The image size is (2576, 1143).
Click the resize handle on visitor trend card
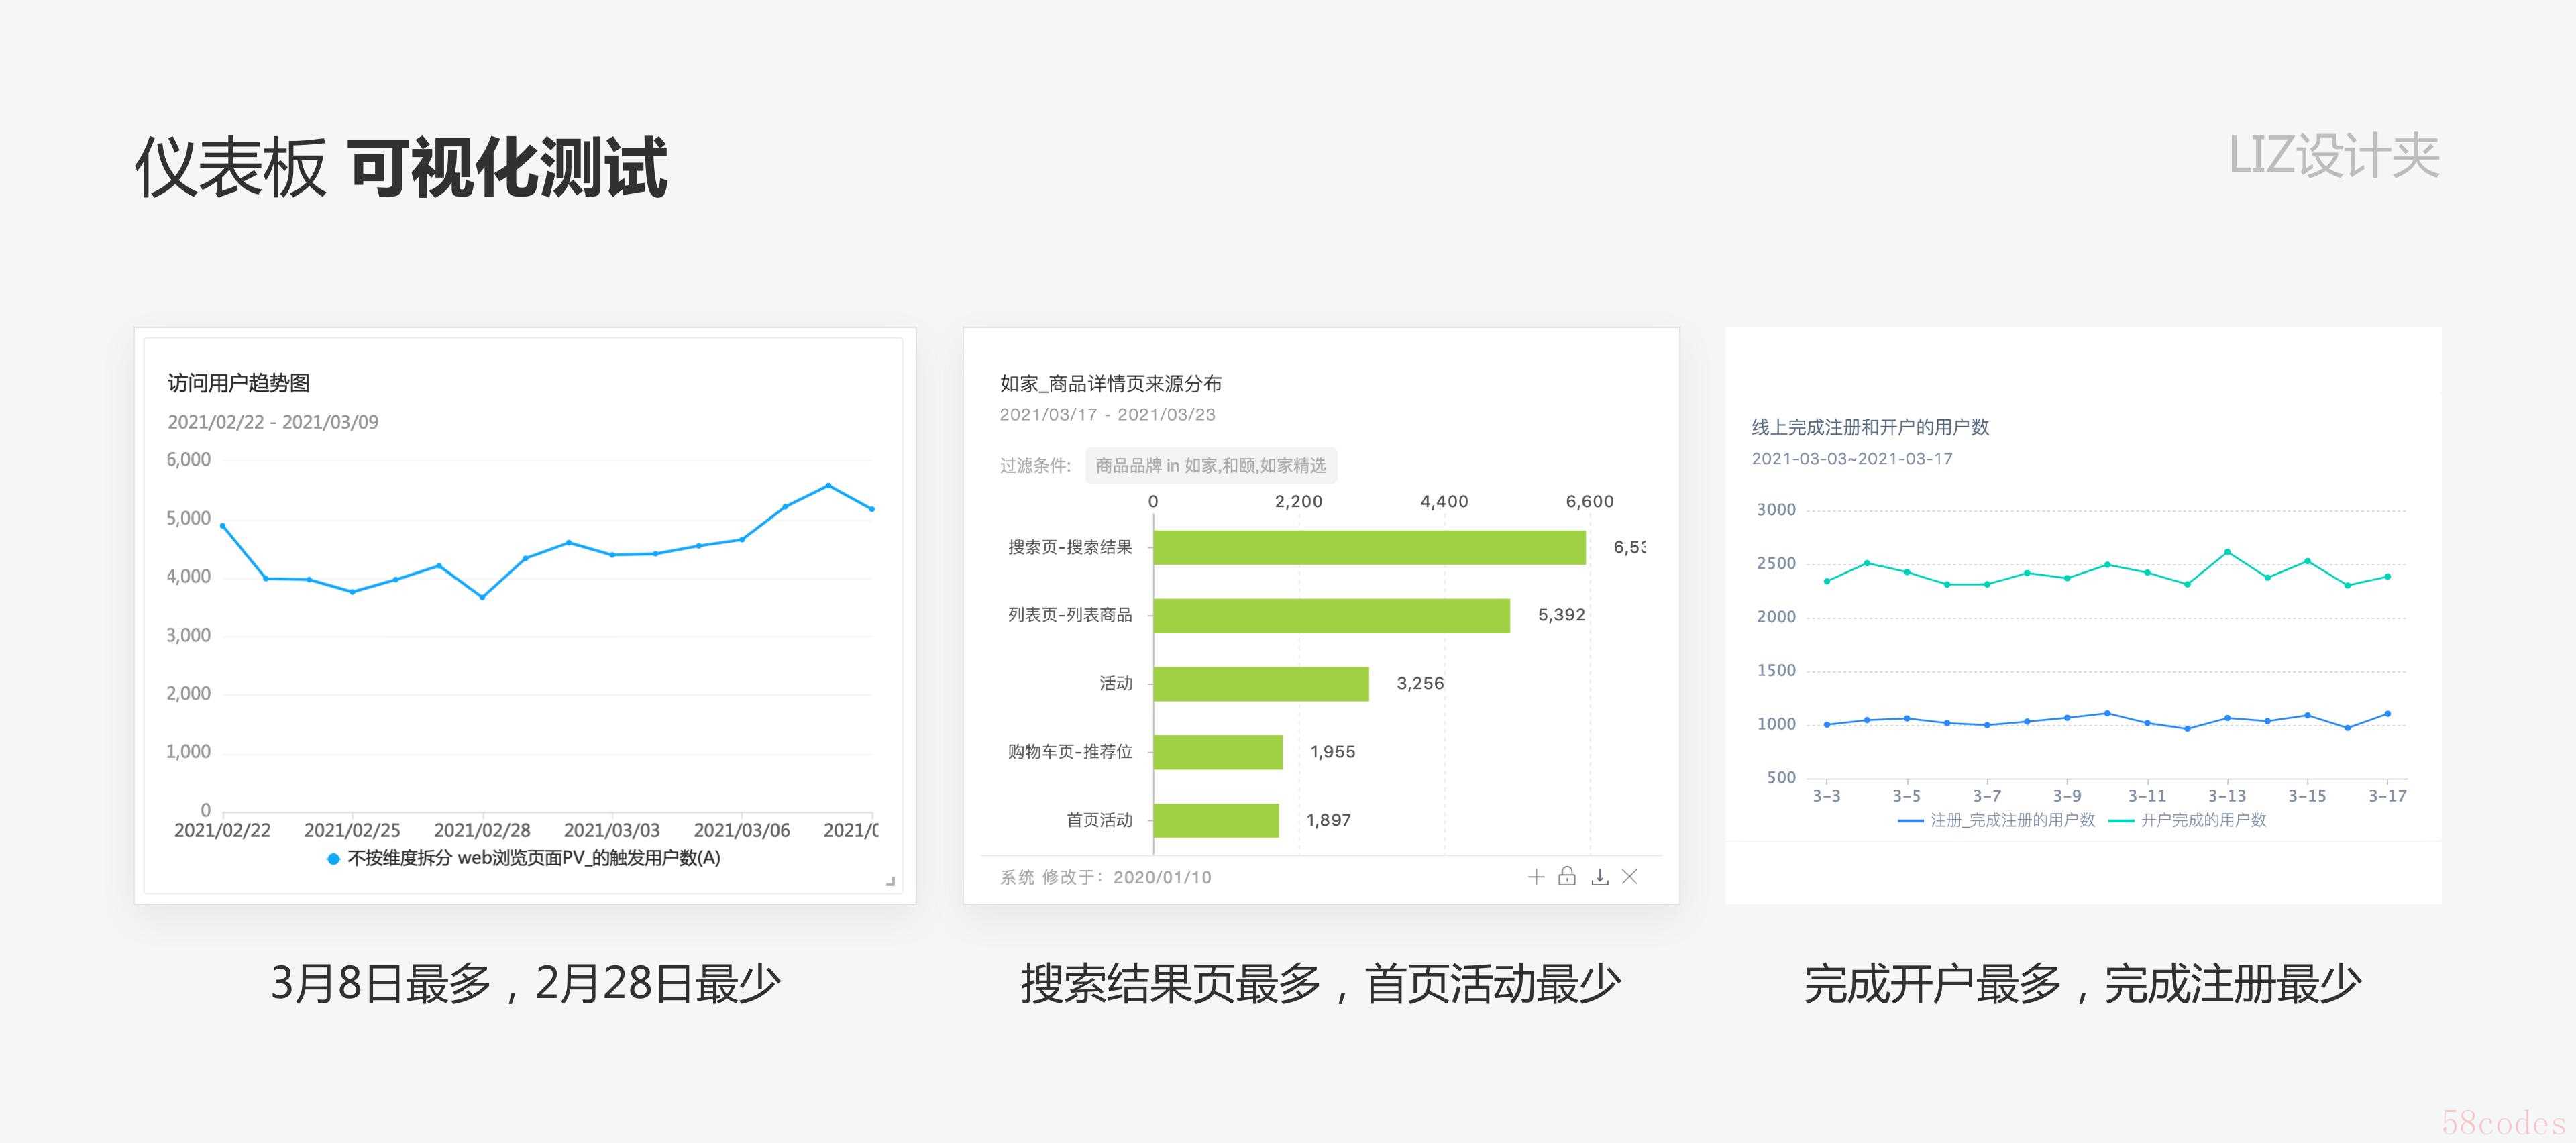click(x=890, y=881)
